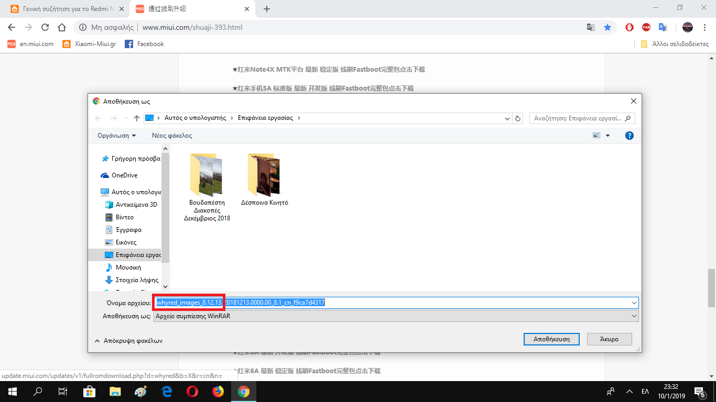Open the Chrome profile avatar
Viewport: 716px width, 402px height.
click(688, 27)
